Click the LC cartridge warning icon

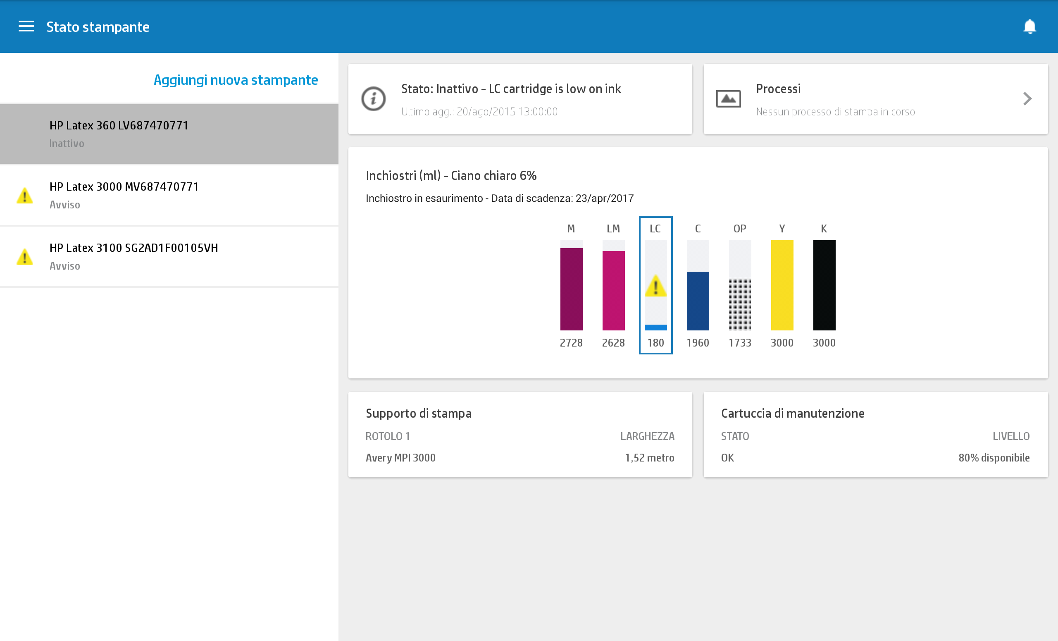click(655, 286)
